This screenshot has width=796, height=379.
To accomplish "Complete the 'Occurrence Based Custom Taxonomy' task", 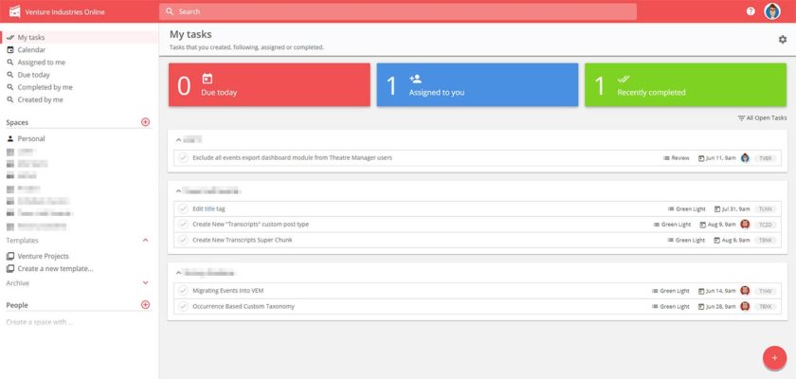I will (x=183, y=306).
